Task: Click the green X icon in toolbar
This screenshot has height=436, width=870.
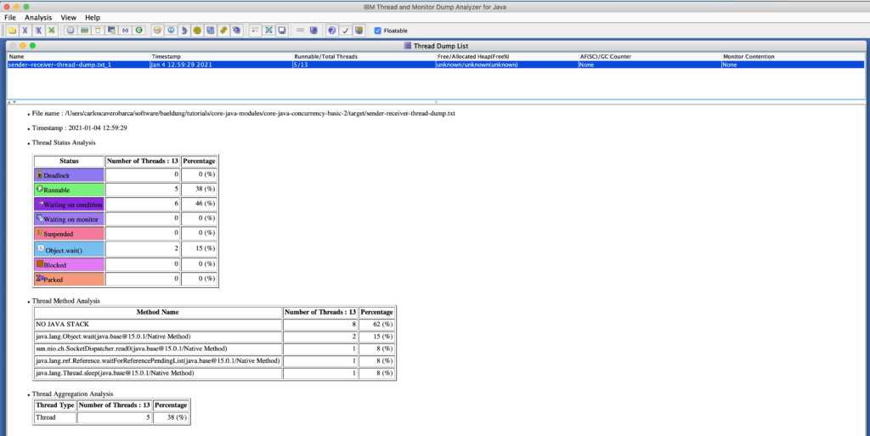Action: 53,30
